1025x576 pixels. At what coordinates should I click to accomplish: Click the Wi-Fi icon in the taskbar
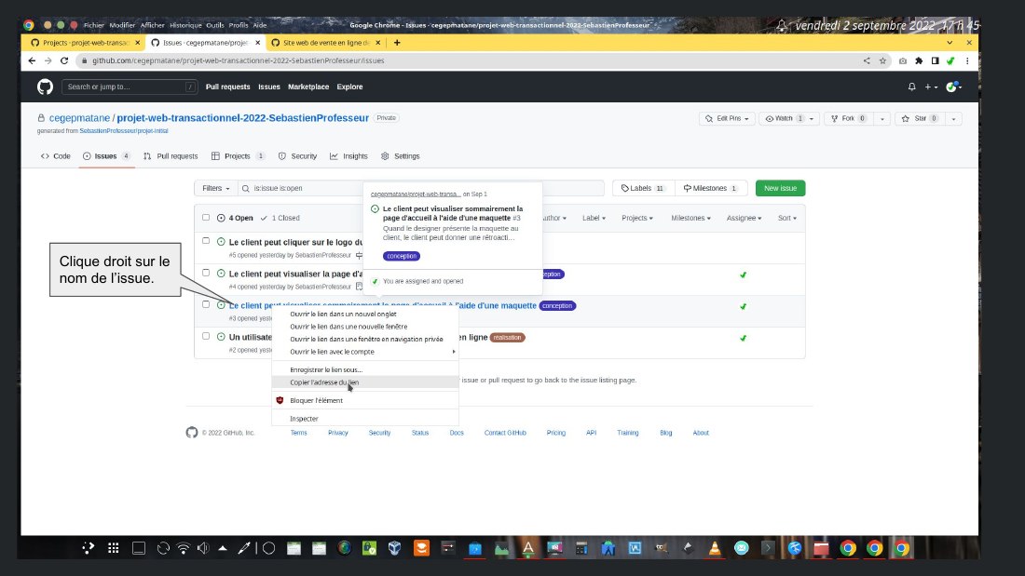[x=184, y=549]
